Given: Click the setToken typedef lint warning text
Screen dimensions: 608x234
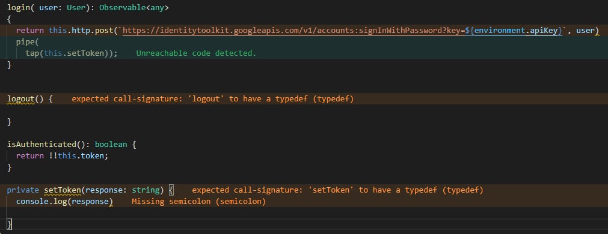Looking at the screenshot, I should pyautogui.click(x=338, y=190).
